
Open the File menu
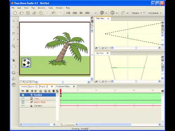click(13, 8)
